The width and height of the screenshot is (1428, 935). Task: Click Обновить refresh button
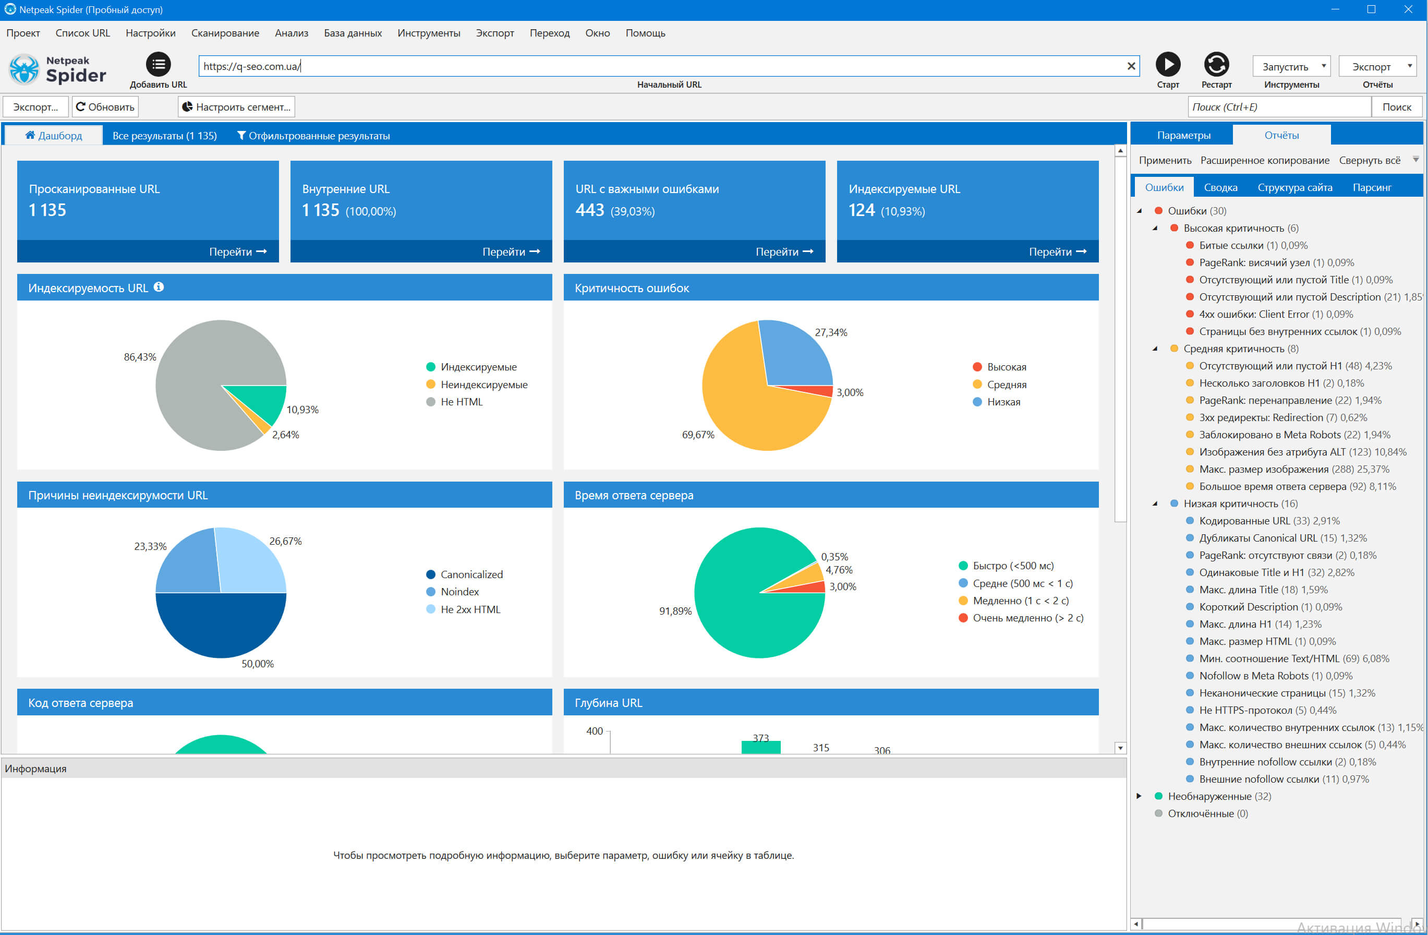pos(105,107)
